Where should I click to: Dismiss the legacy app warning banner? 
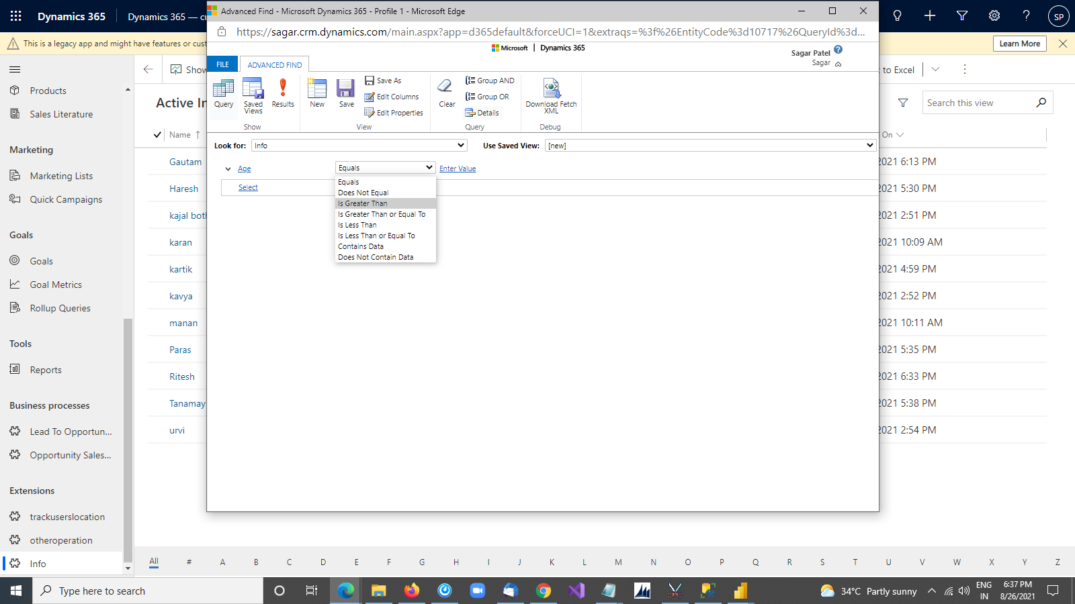click(1062, 44)
